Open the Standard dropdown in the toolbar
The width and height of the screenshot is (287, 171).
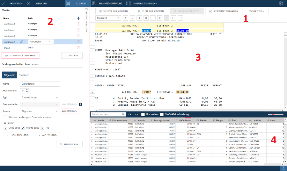108,18
